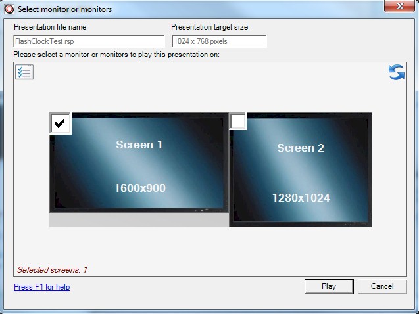
Task: Click the gray strip beneath Screen 1
Action: pyautogui.click(x=138, y=221)
